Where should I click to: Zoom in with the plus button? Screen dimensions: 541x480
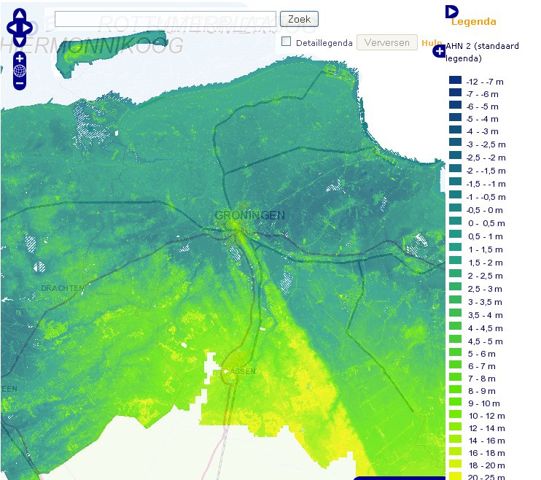[20, 58]
